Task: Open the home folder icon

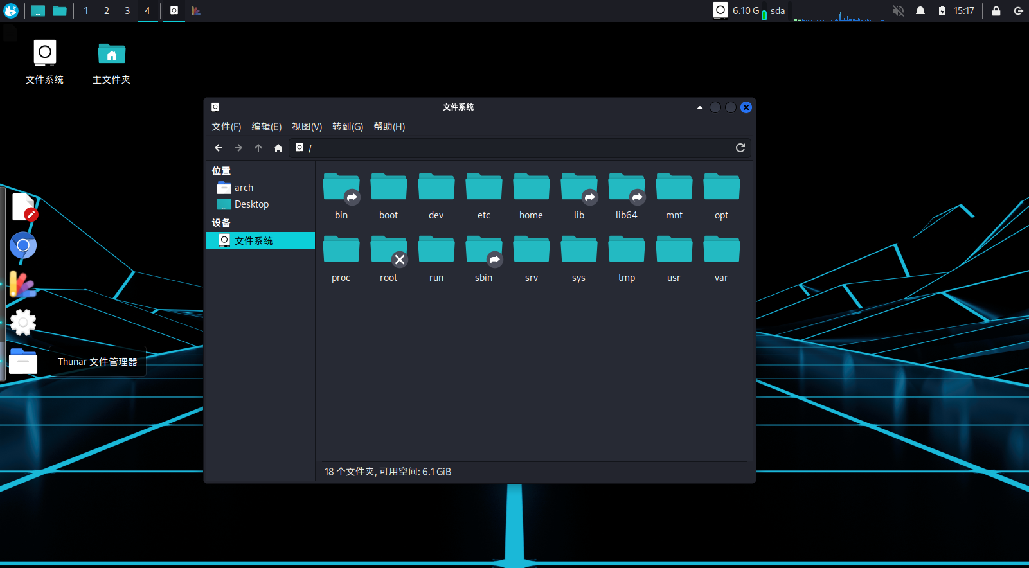Action: coord(532,188)
